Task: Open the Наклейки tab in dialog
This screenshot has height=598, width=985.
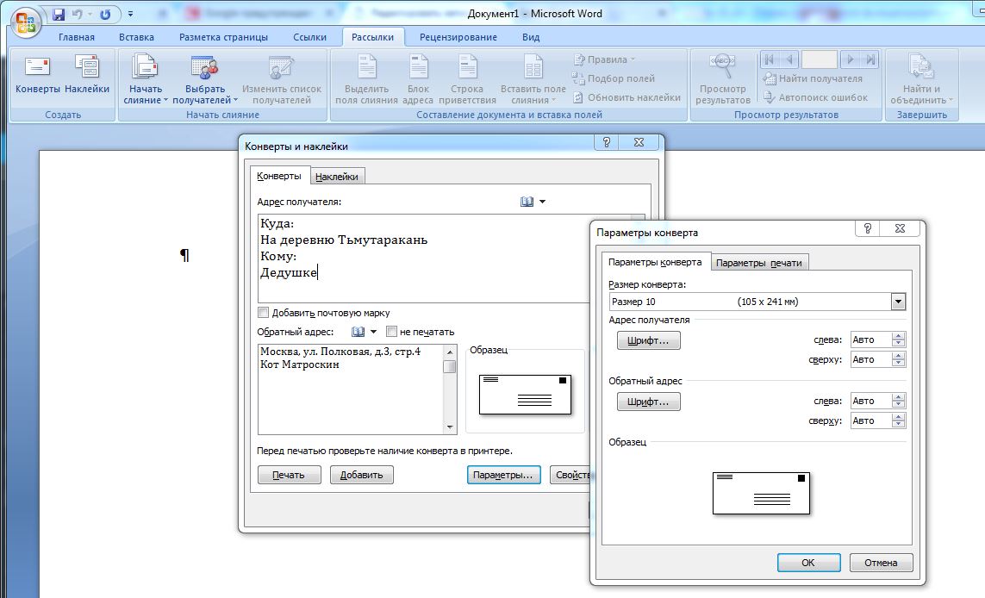Action: tap(336, 177)
